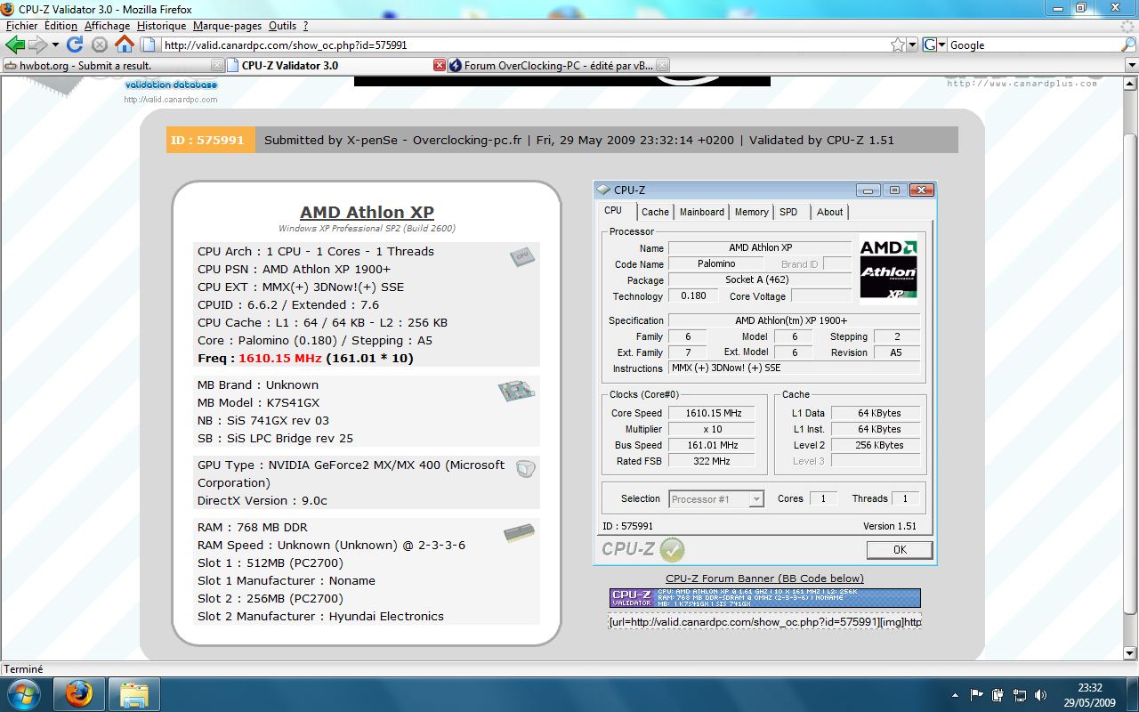Open the ? help menu
Image resolution: width=1139 pixels, height=712 pixels.
[x=305, y=26]
